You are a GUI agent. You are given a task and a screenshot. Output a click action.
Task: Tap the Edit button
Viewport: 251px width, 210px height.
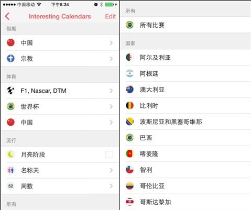tap(111, 16)
